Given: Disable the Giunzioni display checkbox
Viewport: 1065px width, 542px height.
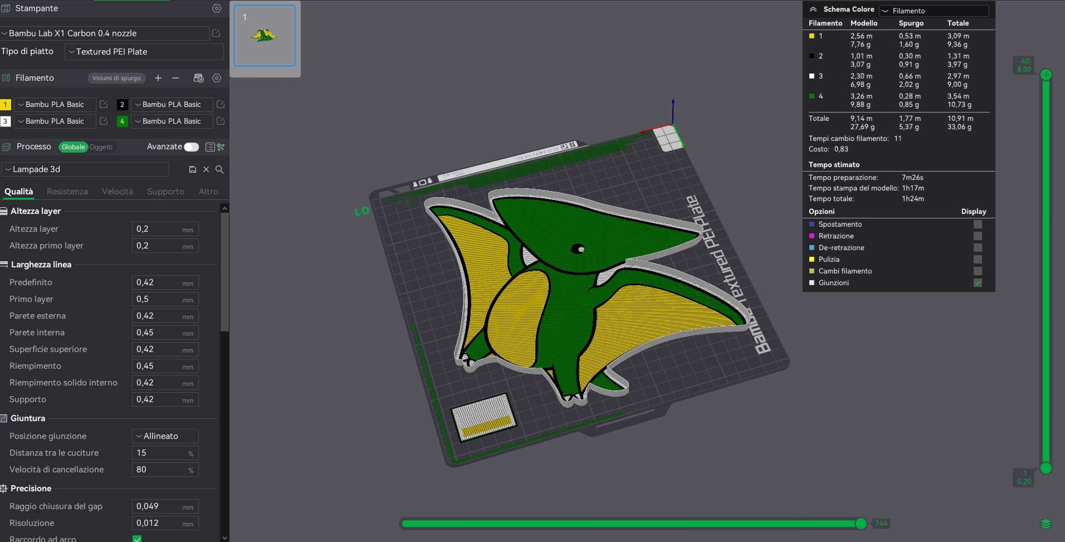Looking at the screenshot, I should point(978,282).
